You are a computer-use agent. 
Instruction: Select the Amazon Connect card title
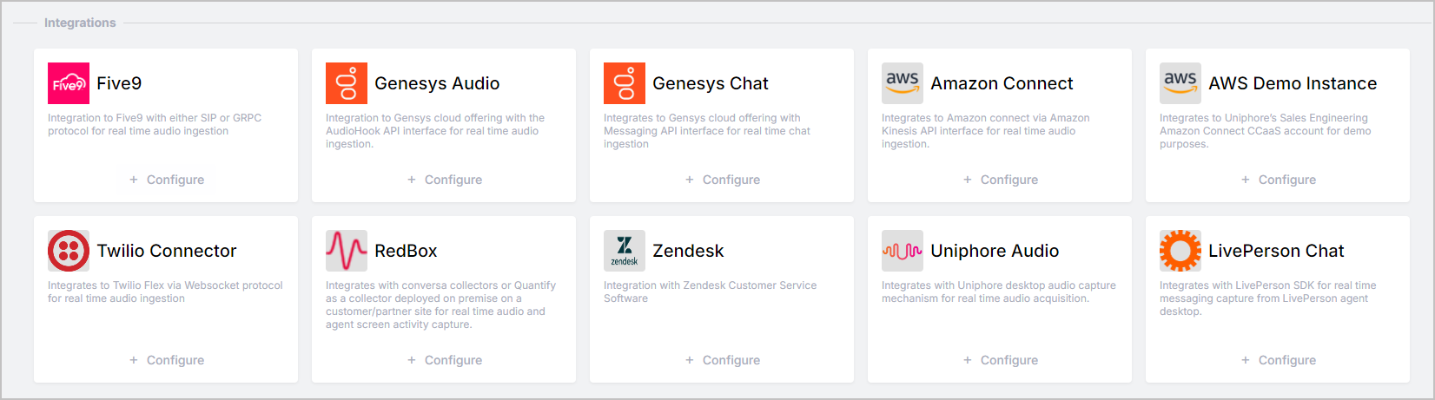(x=1002, y=83)
